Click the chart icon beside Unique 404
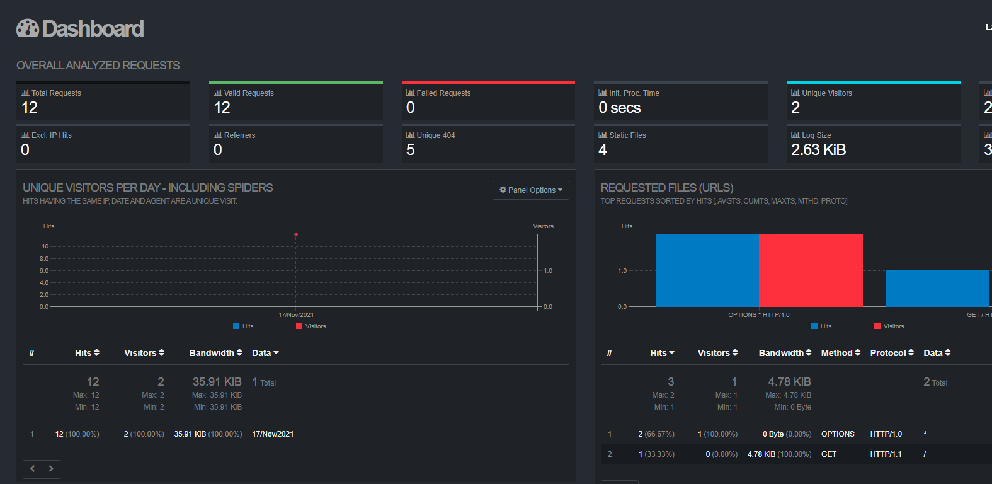The height and width of the screenshot is (484, 992). (410, 135)
